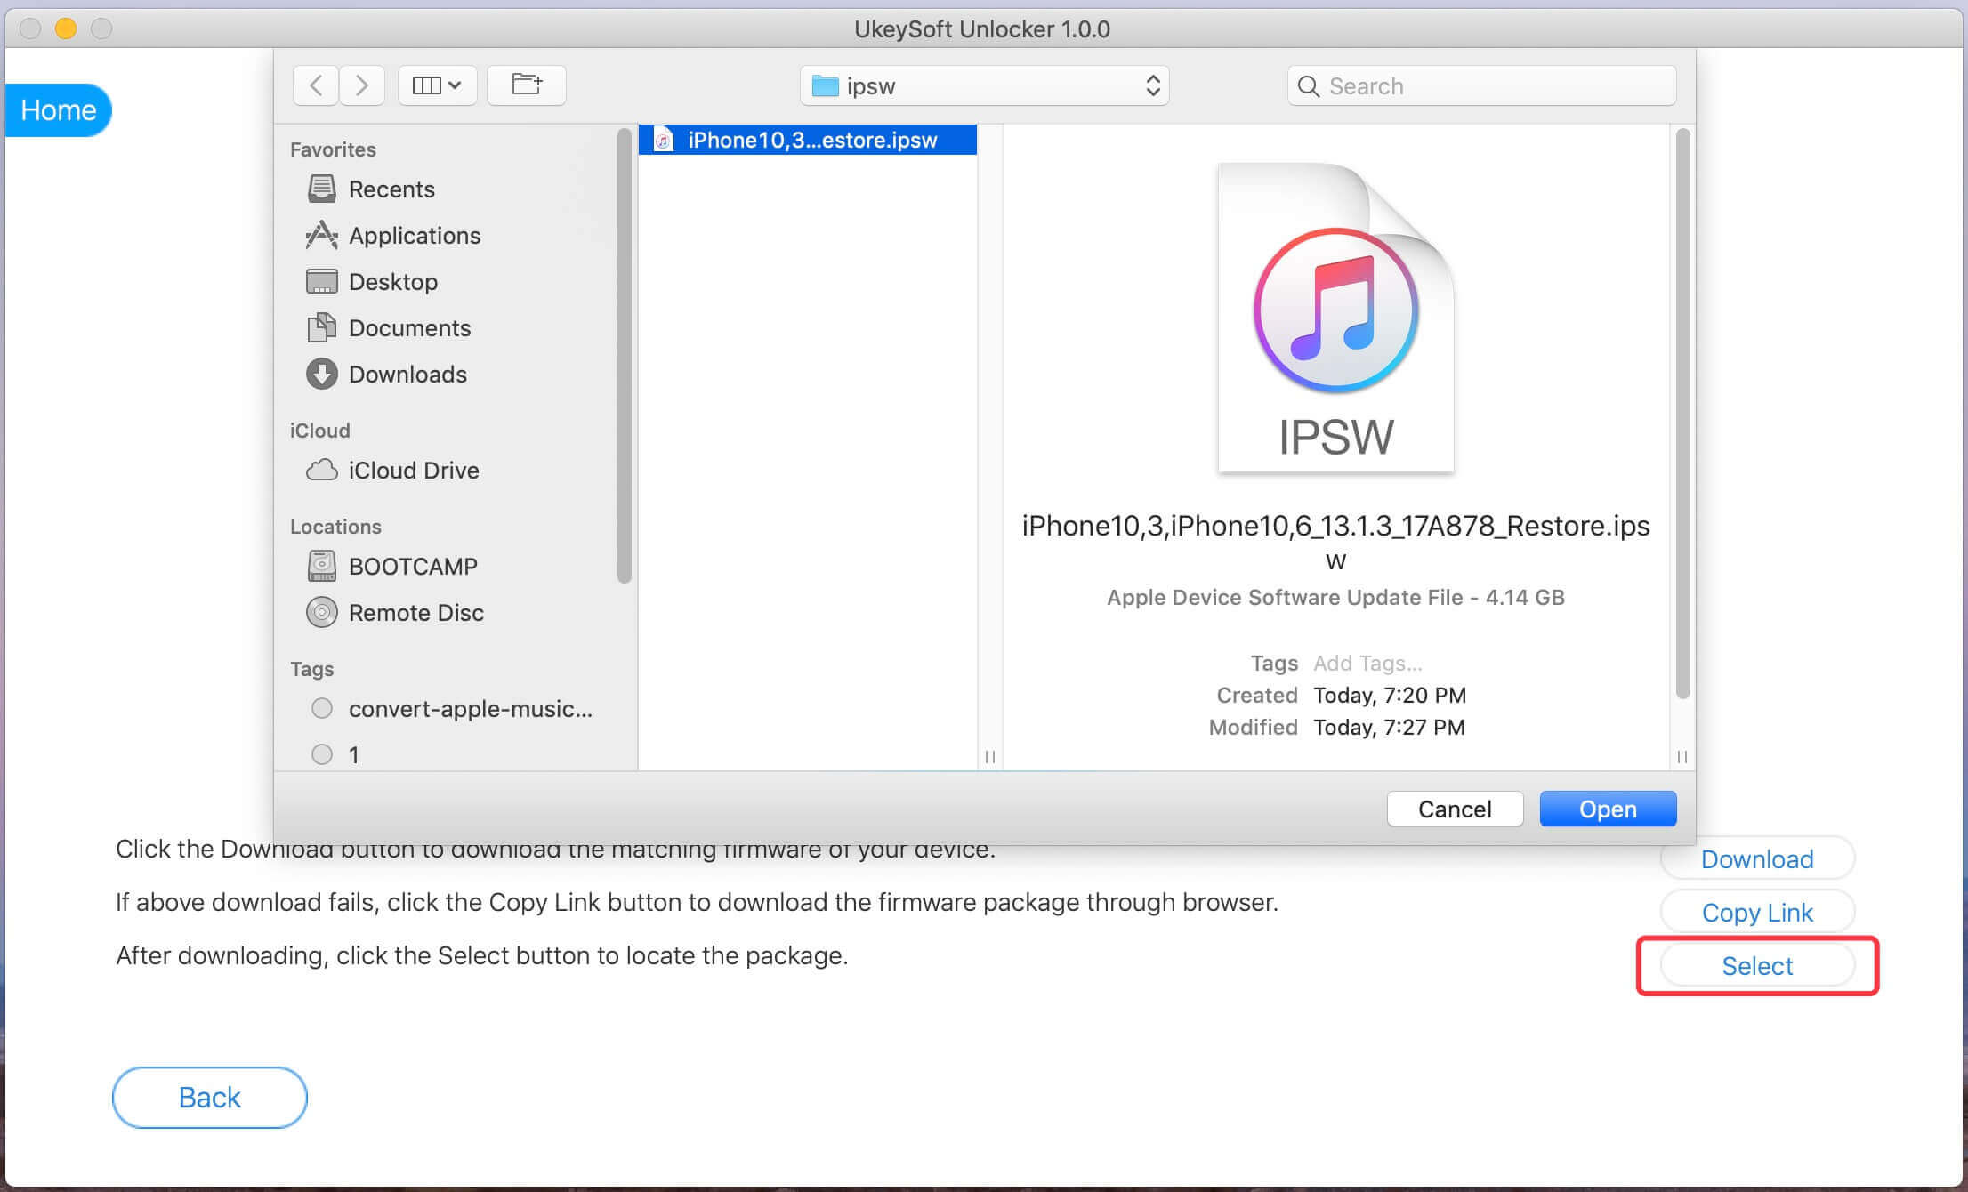This screenshot has width=1968, height=1192.
Task: Select the Search input field
Action: 1486,85
